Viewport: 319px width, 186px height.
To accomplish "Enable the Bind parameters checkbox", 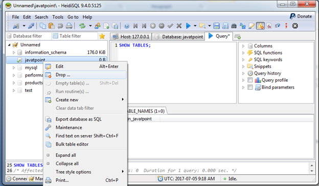I will click(x=250, y=87).
